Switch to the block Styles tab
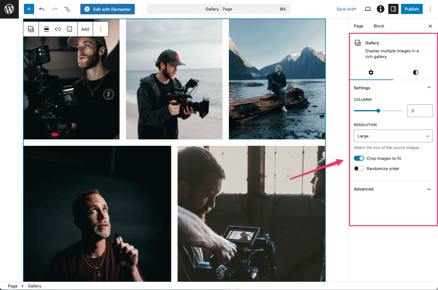This screenshot has height=290, width=438. [x=415, y=72]
